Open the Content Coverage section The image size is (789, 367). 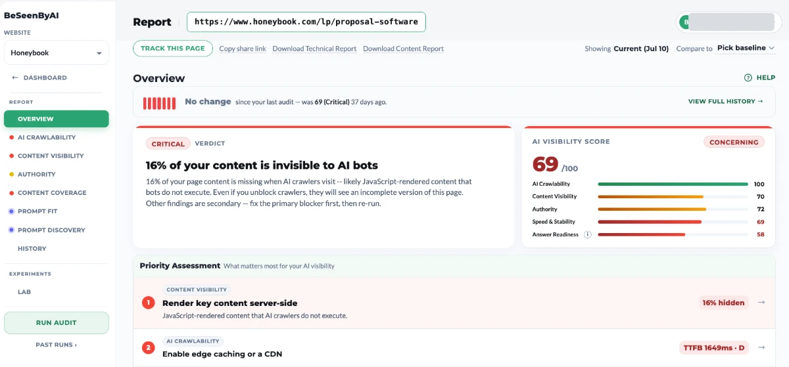(52, 192)
